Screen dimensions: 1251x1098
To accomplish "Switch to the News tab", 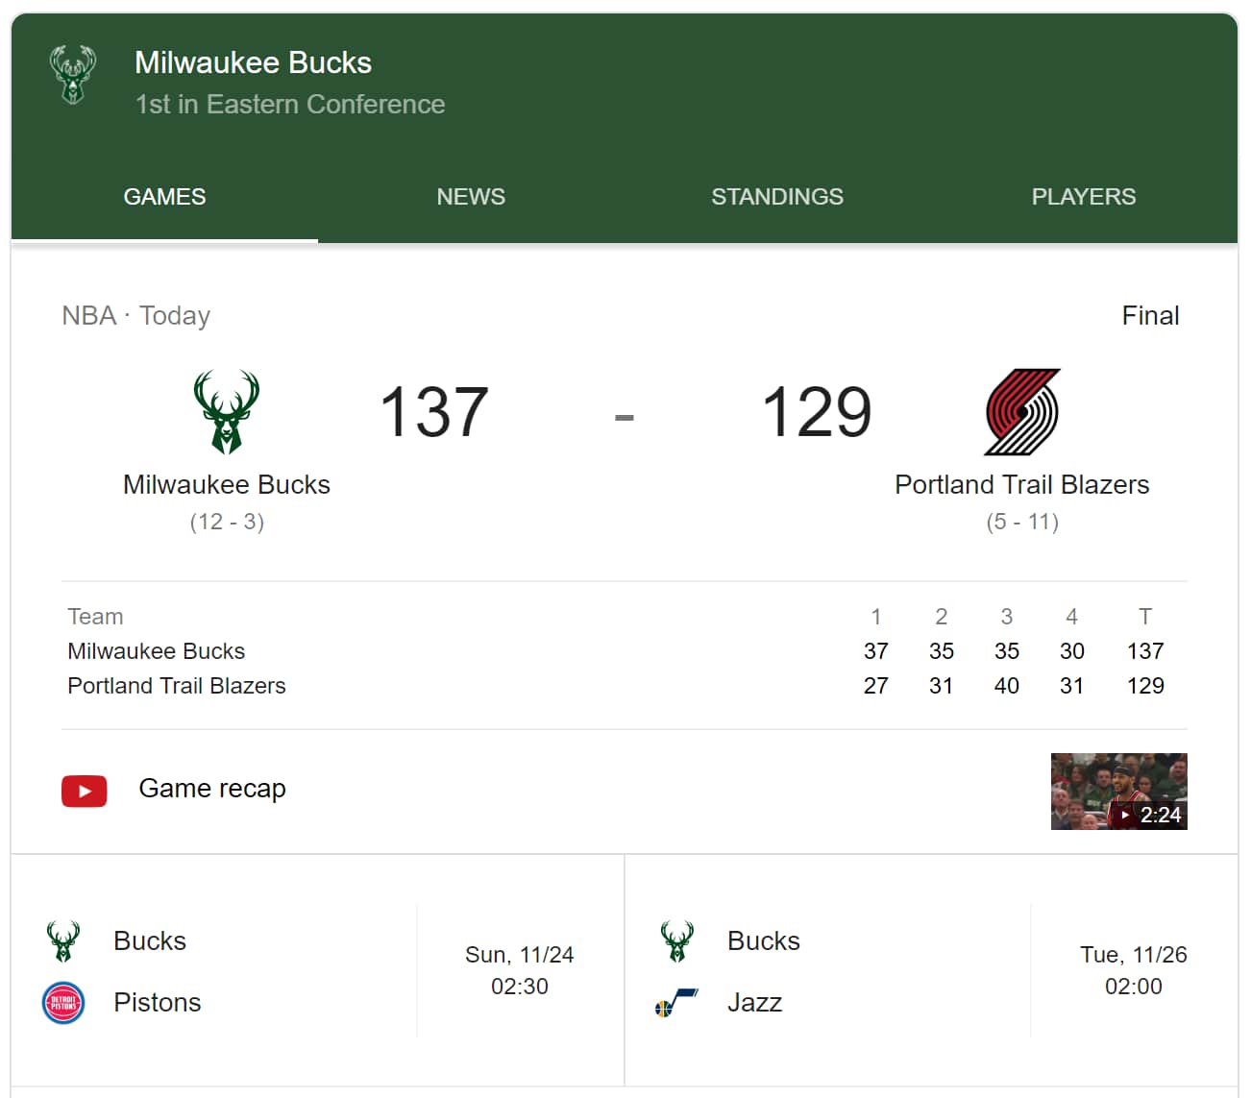I will coord(471,197).
